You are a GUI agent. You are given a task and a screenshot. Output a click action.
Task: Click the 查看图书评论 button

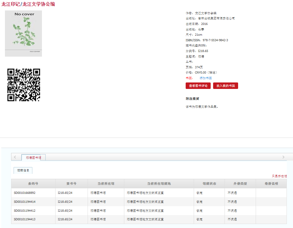tap(198, 86)
